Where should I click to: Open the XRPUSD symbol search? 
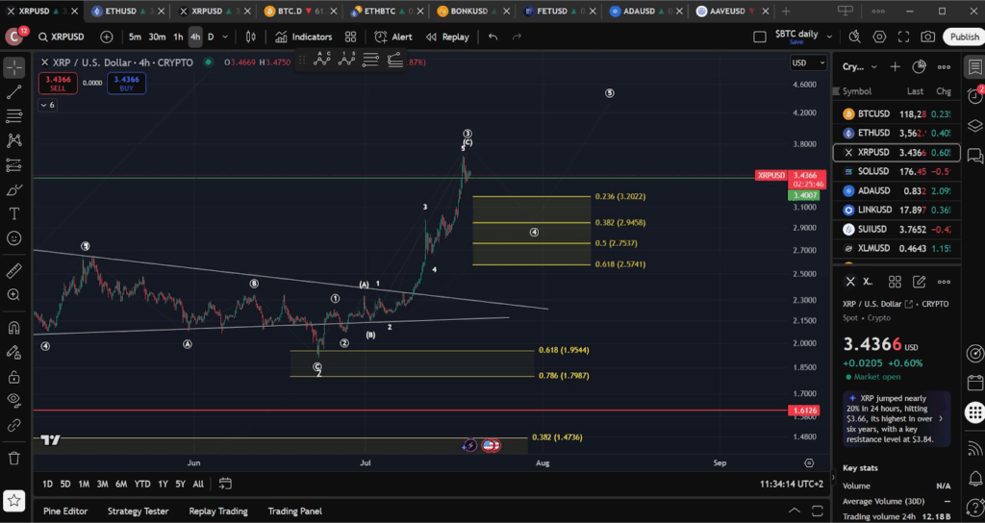pyautogui.click(x=61, y=37)
